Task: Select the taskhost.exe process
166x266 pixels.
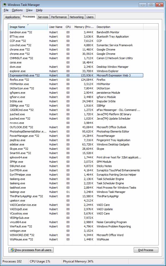Action: pos(76,188)
